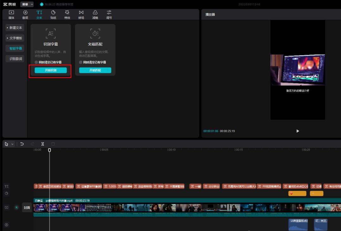The image size is (341, 231).
Task: Select the 喜欢的点点红心 subtitle clip
Action: pyautogui.click(x=295, y=186)
